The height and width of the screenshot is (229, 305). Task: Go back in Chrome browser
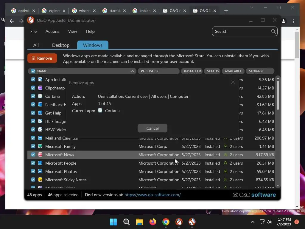(12, 21)
